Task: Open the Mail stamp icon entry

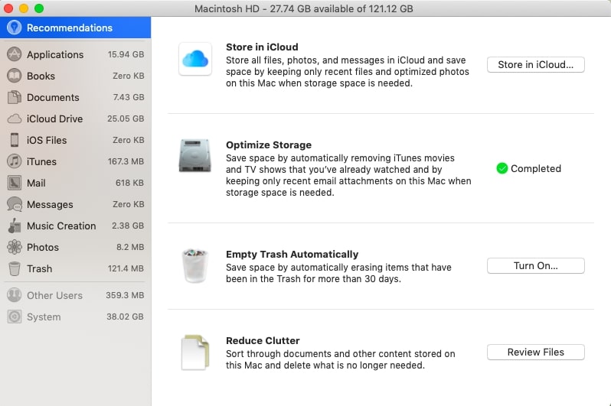Action: [15, 183]
